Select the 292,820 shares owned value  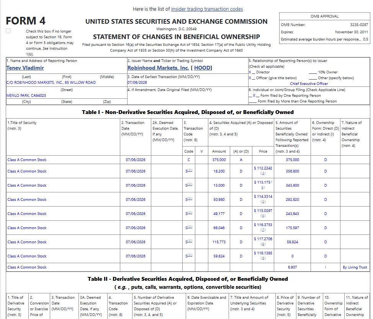tap(292, 200)
